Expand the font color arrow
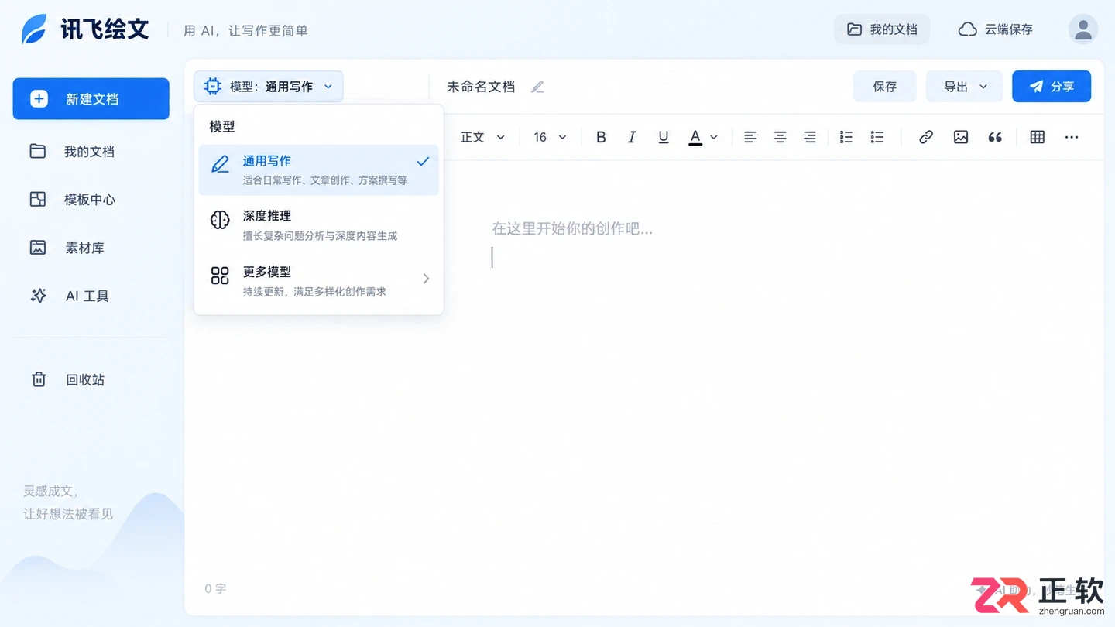Screen dimensions: 1115x627 pyautogui.click(x=714, y=137)
